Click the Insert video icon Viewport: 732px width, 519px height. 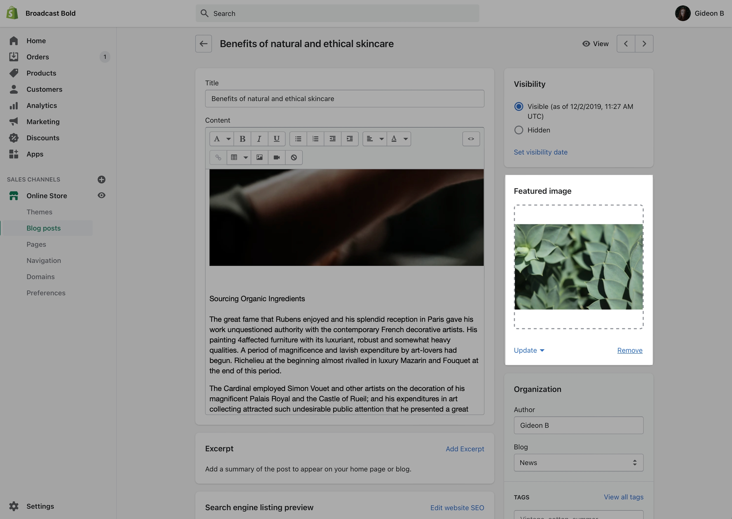click(277, 157)
